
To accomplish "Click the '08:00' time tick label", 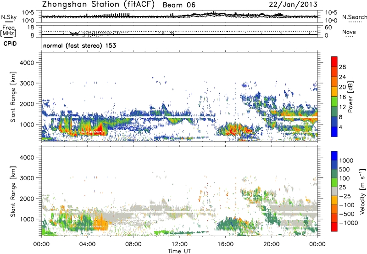I will 133,244.
